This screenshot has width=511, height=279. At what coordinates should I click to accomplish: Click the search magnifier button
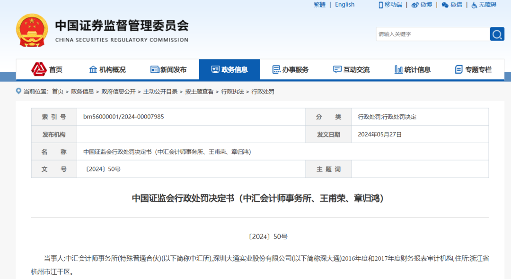pyautogui.click(x=497, y=34)
